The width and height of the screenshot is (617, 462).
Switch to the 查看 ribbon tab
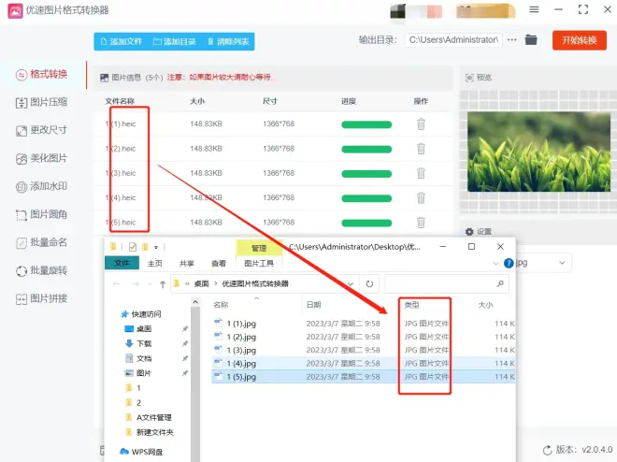[x=218, y=264]
